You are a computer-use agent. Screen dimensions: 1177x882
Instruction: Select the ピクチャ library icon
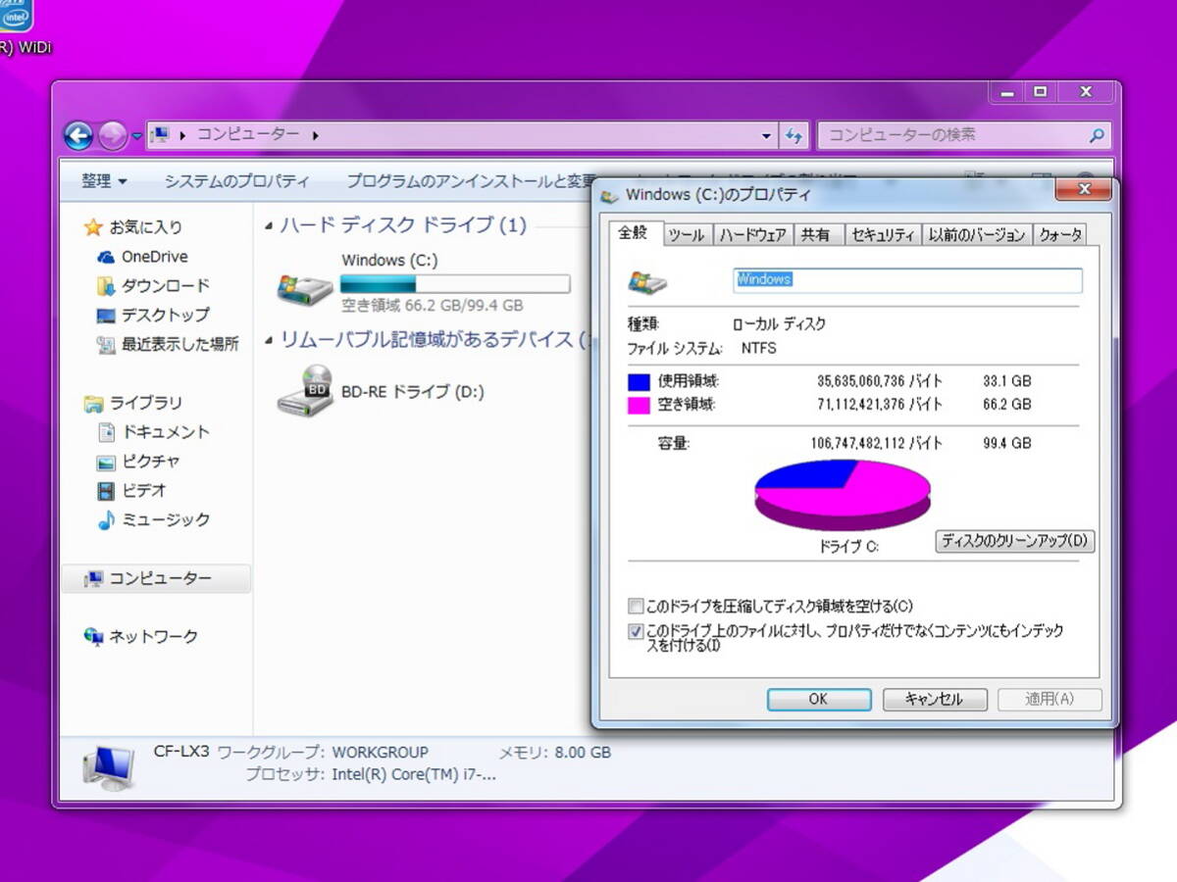coord(106,462)
